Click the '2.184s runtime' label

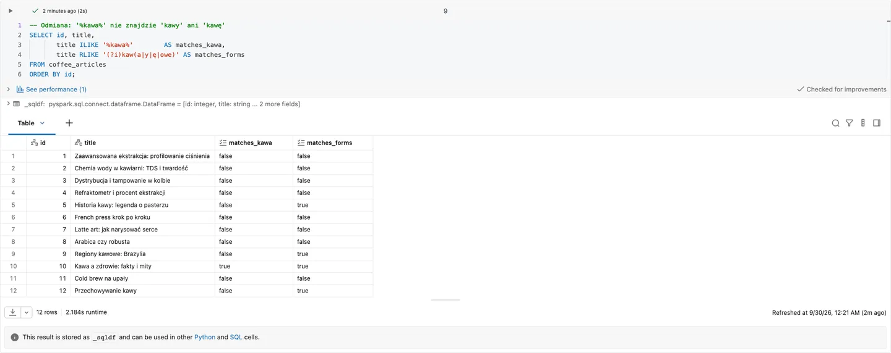[86, 312]
